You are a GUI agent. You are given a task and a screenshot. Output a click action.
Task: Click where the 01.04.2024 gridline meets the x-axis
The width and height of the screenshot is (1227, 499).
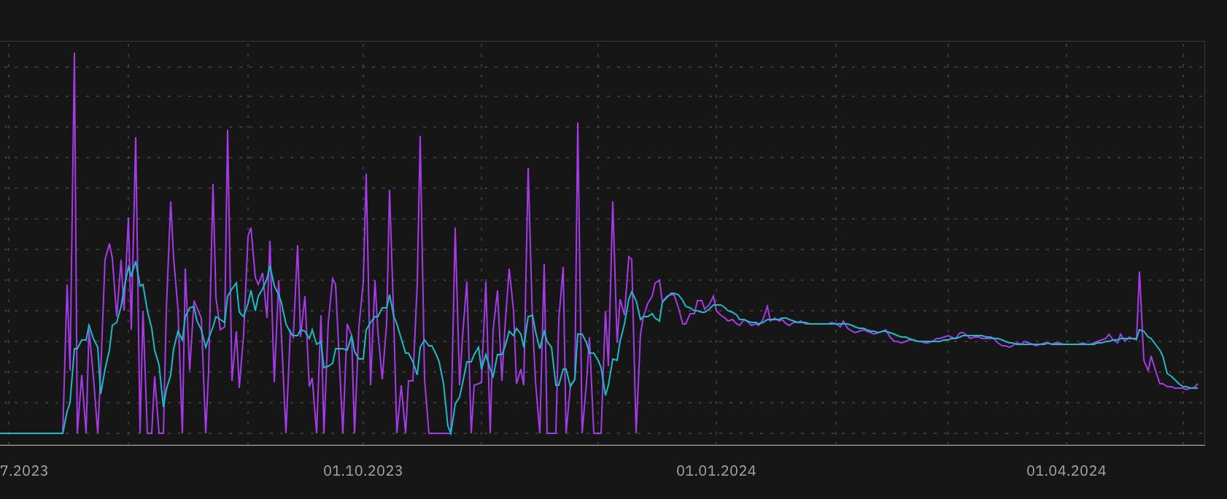point(1066,445)
